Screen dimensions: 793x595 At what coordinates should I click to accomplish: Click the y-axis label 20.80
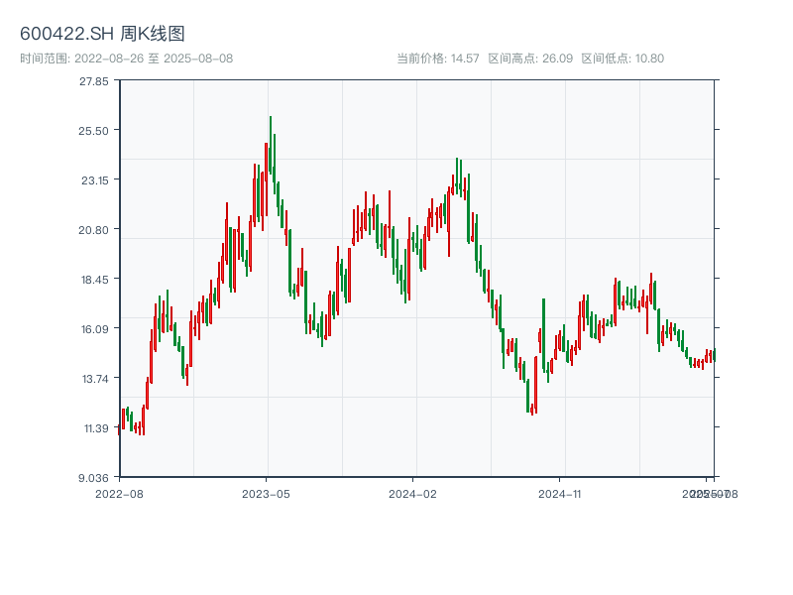[93, 230]
